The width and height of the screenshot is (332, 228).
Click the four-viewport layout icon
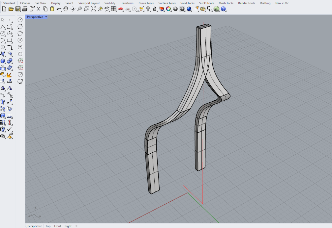[114, 9]
